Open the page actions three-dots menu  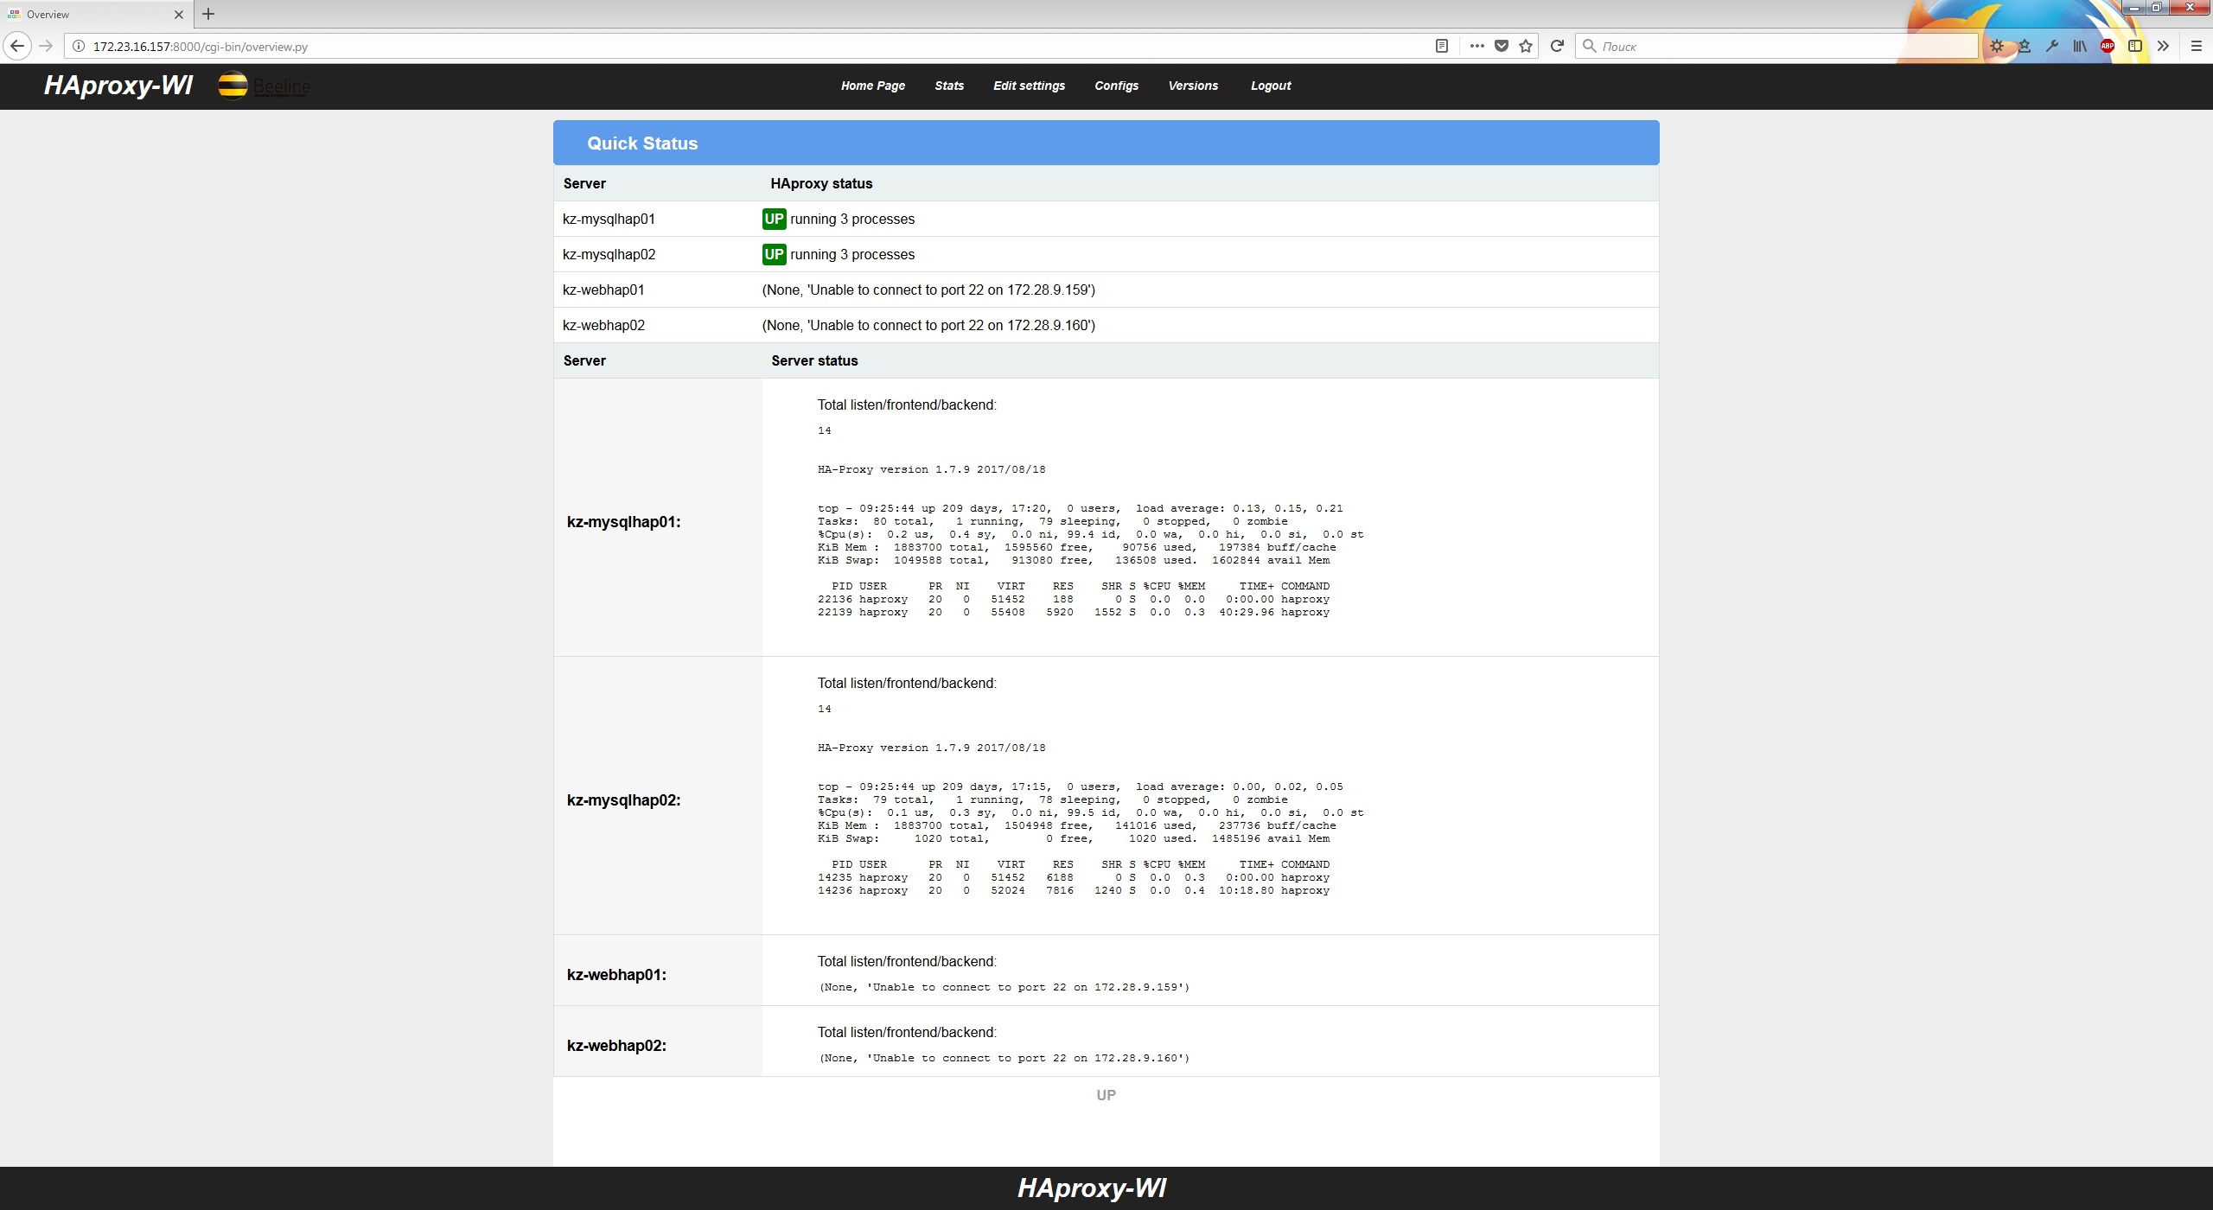[x=1476, y=46]
